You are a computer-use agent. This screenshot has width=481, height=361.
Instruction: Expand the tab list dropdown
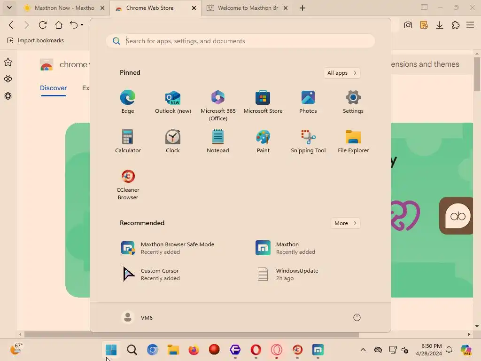coord(9,8)
